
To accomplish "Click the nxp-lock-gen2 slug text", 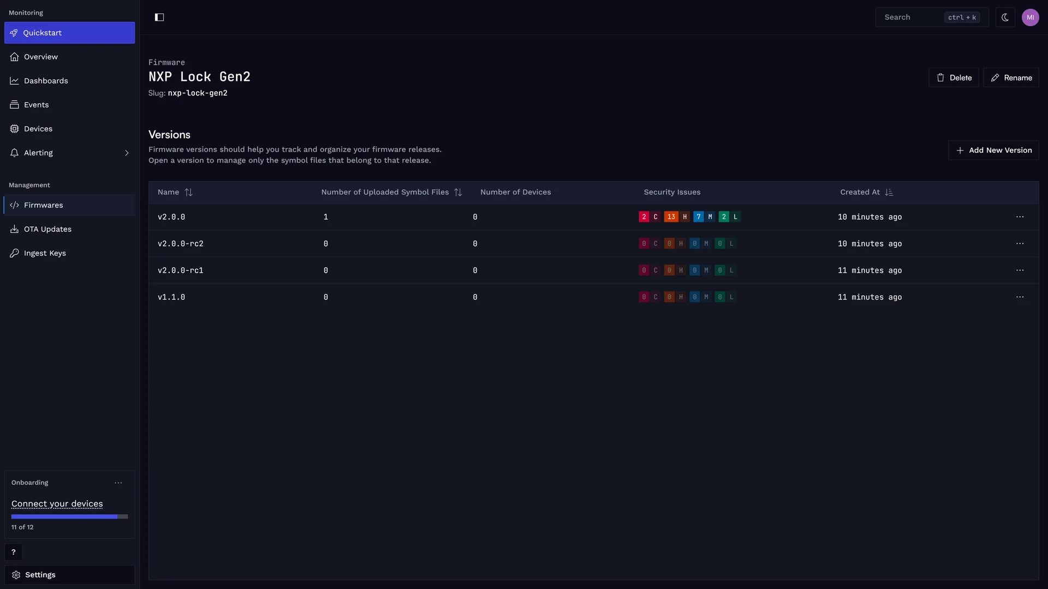I will pos(198,93).
